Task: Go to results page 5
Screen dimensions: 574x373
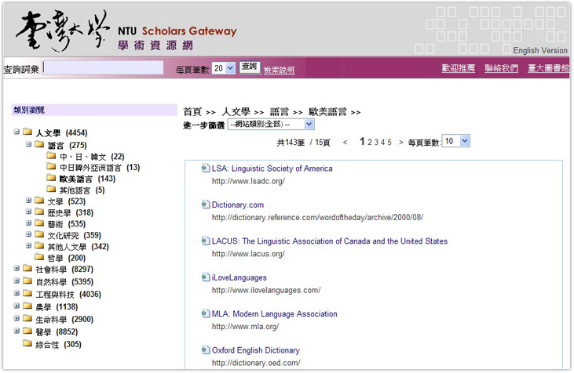Action: click(x=389, y=142)
